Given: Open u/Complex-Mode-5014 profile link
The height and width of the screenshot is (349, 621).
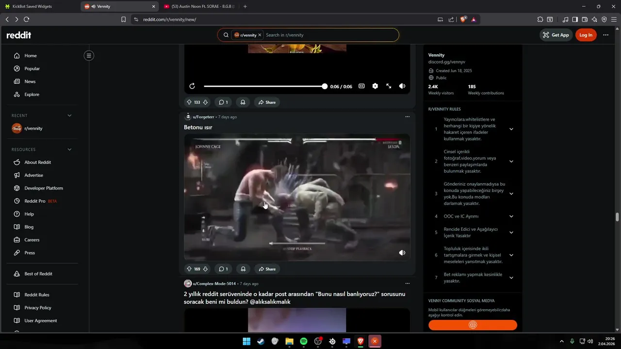Looking at the screenshot, I should click(214, 284).
